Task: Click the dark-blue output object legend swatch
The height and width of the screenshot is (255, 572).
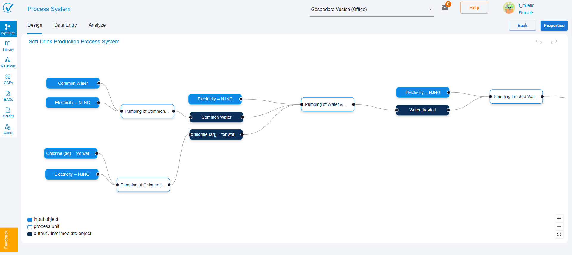Action: coord(30,234)
